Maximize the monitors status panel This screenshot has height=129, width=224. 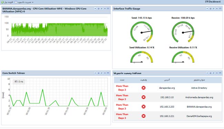(220, 73)
